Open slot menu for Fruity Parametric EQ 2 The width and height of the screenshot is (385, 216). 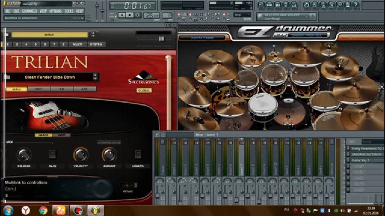pyautogui.click(x=348, y=148)
